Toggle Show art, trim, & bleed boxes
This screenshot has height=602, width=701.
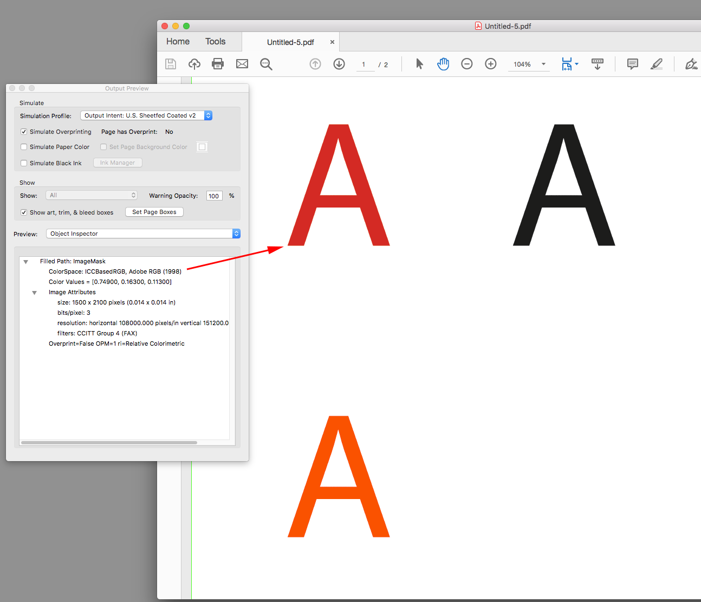(x=24, y=212)
